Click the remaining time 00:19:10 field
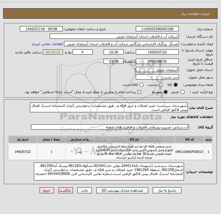Viewport: 221px width, 214px height. tap(53, 52)
